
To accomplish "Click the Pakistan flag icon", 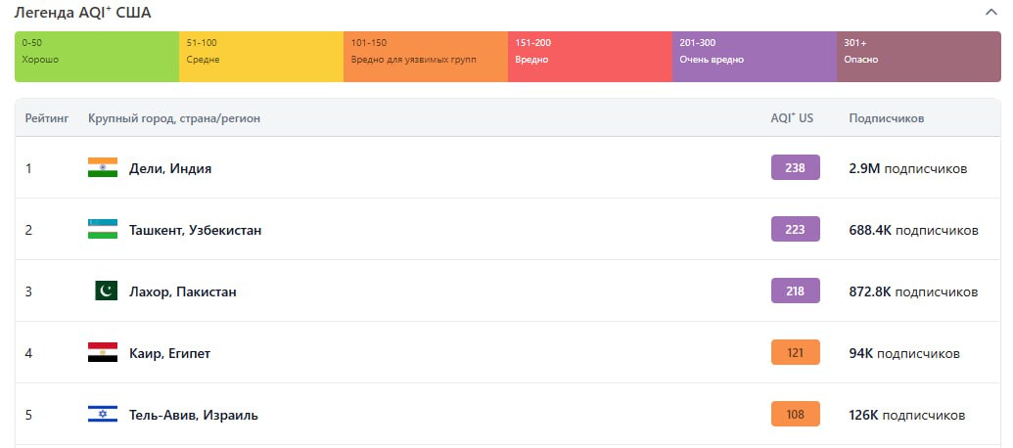I will [106, 291].
